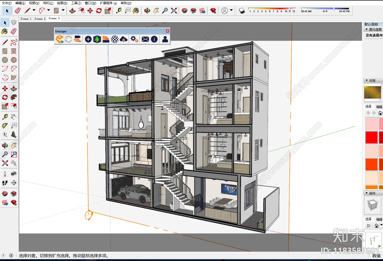Screen dimensions: 383x261
Task: Click the current gold material thumbnail
Action: click(373, 93)
